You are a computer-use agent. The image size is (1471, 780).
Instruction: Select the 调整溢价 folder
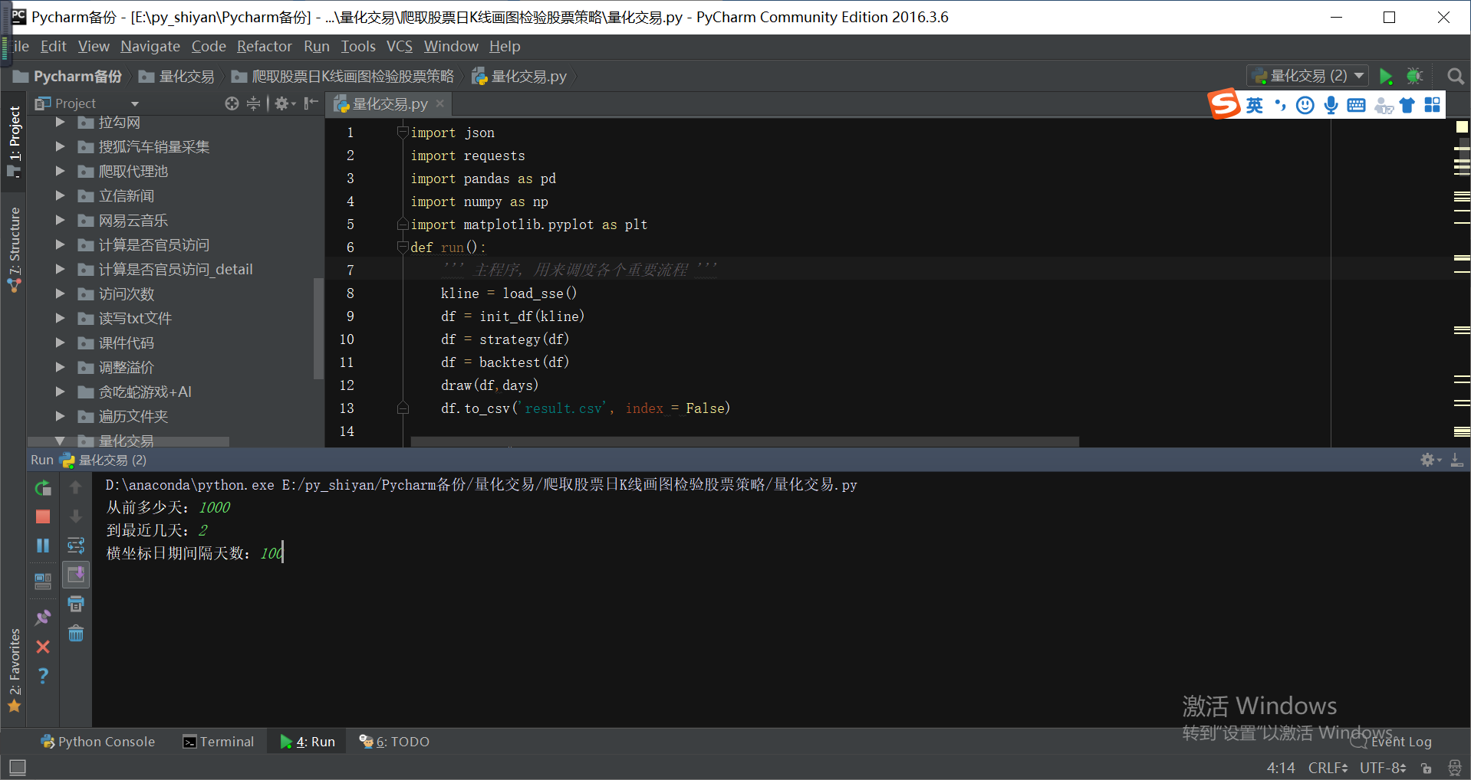[126, 368]
